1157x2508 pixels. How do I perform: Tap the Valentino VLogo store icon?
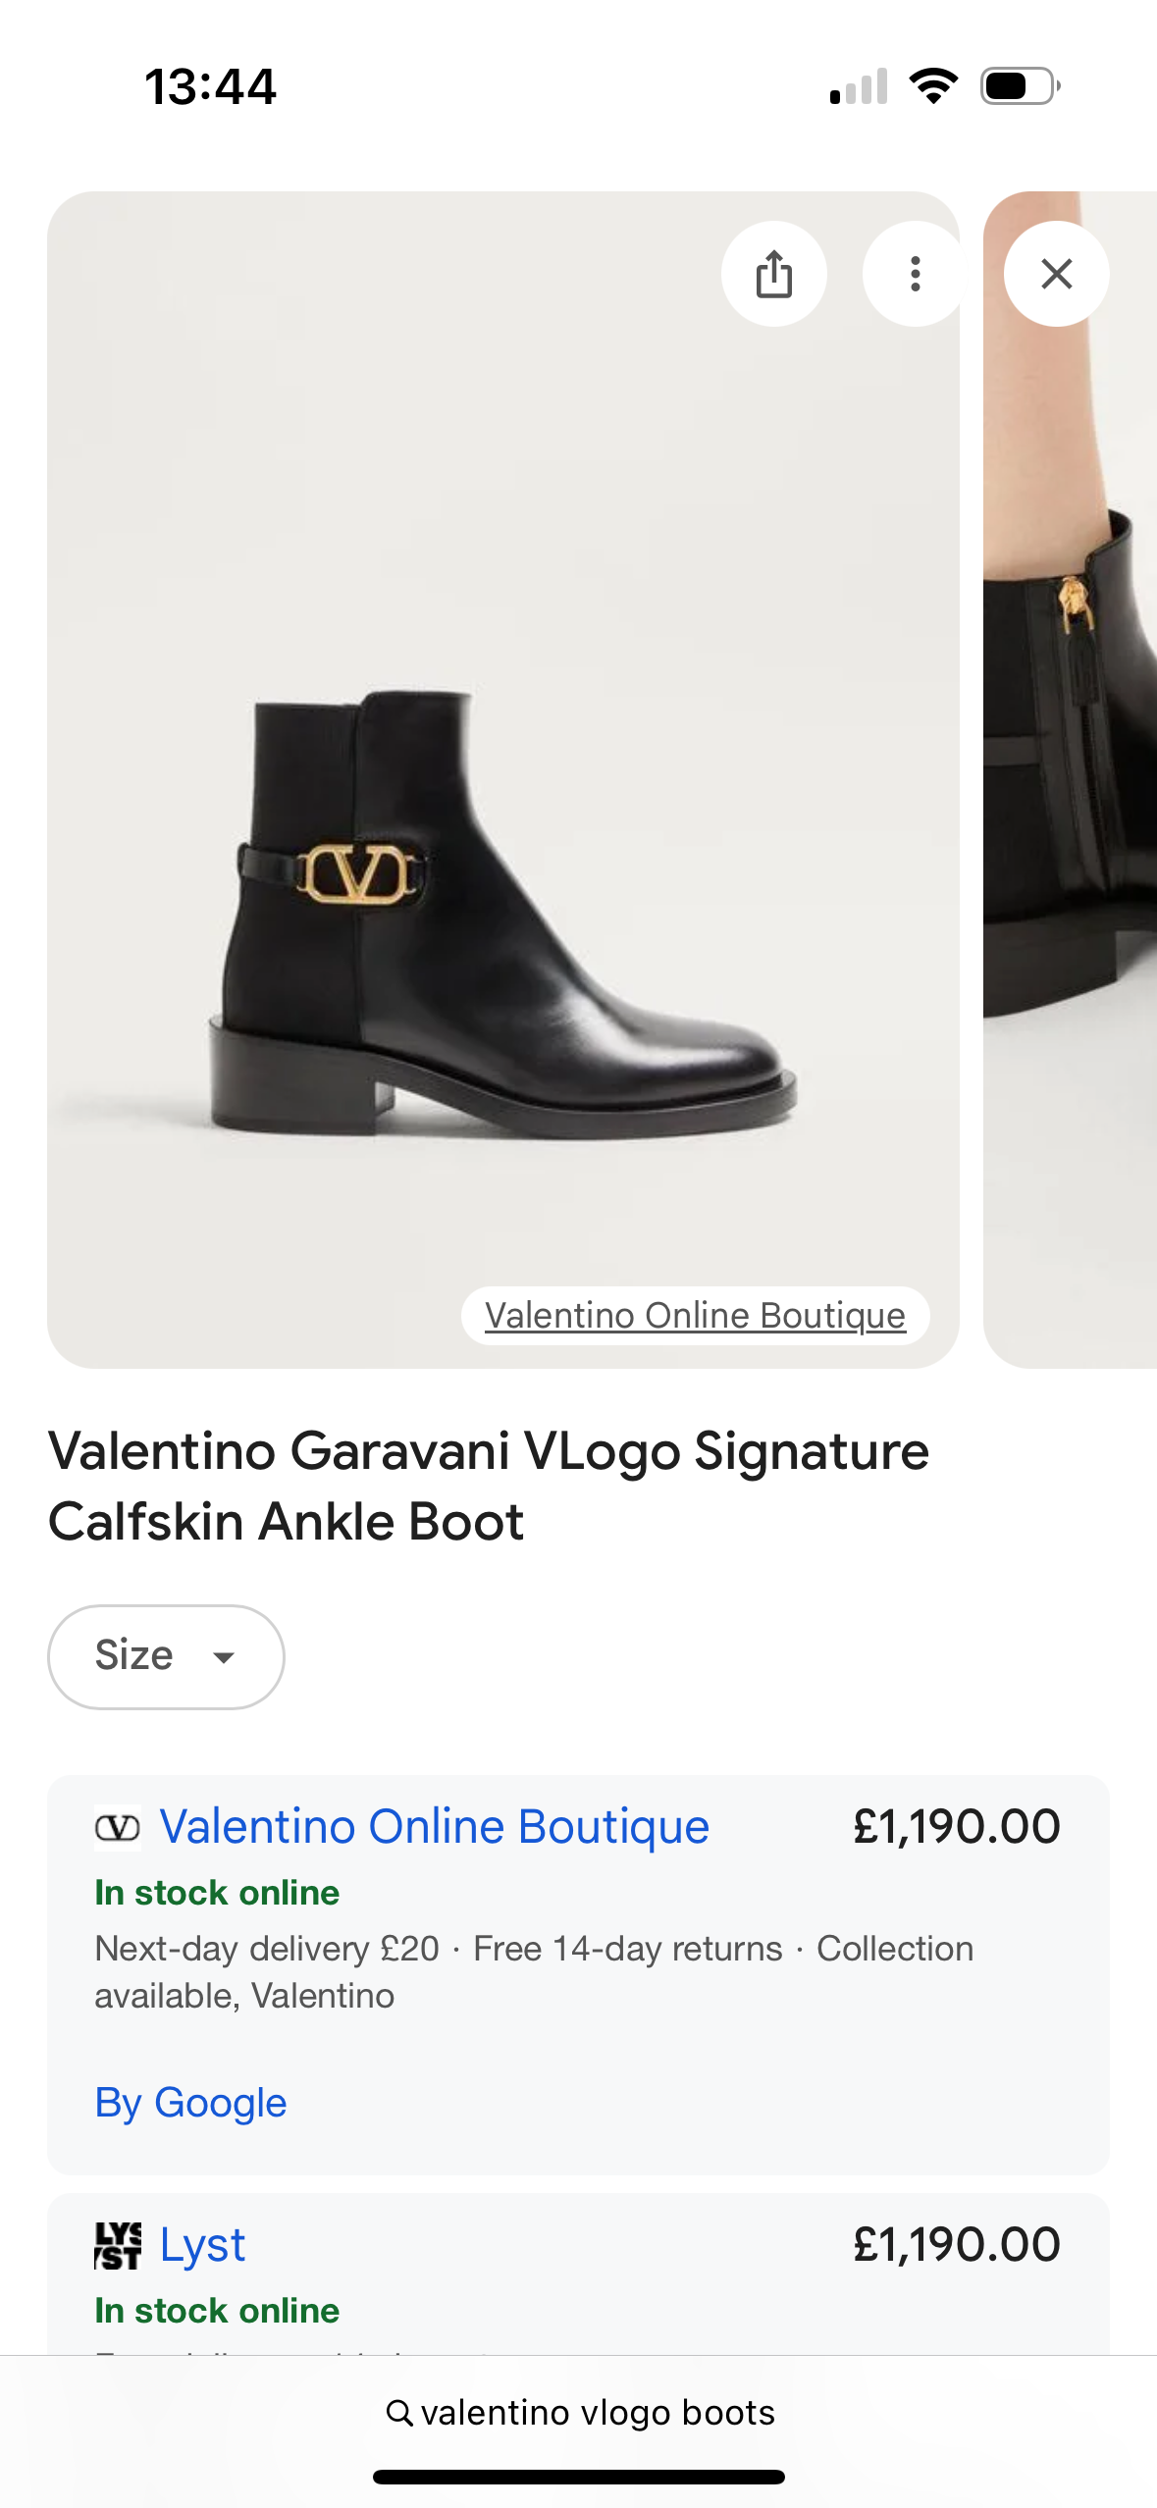[x=118, y=1827]
